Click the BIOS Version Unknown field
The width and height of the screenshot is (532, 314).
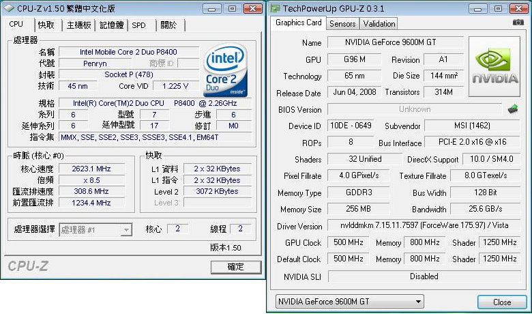[414, 109]
